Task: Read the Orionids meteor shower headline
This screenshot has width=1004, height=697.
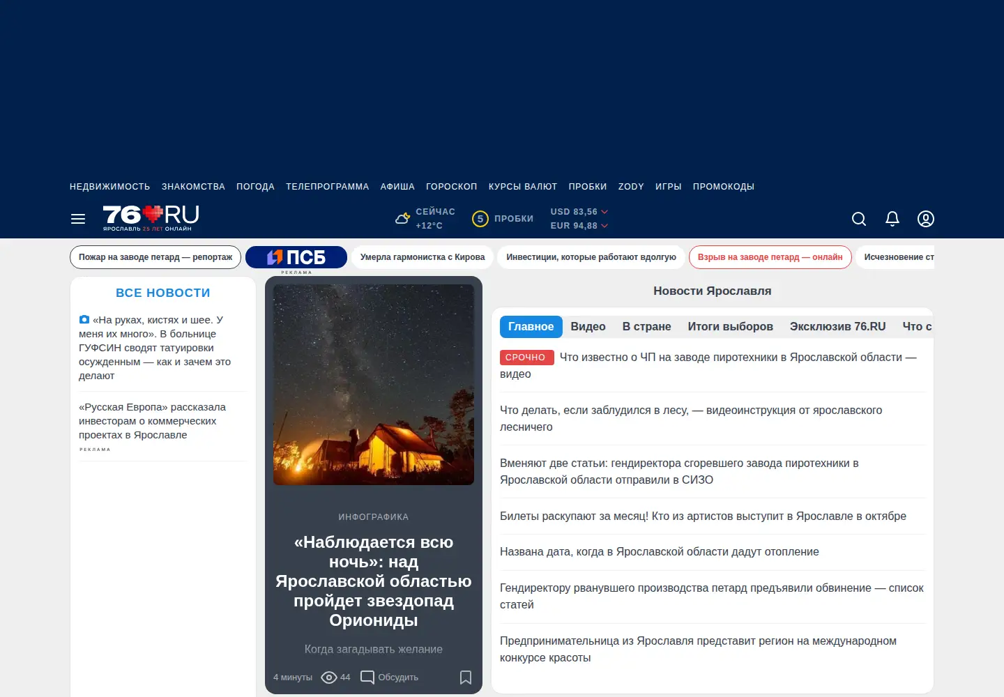Action: click(x=374, y=581)
